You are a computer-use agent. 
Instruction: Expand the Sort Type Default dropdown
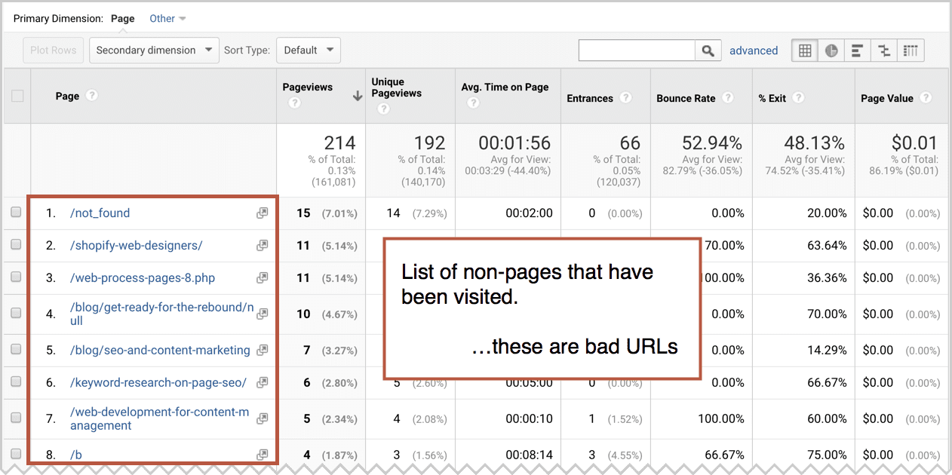point(308,50)
